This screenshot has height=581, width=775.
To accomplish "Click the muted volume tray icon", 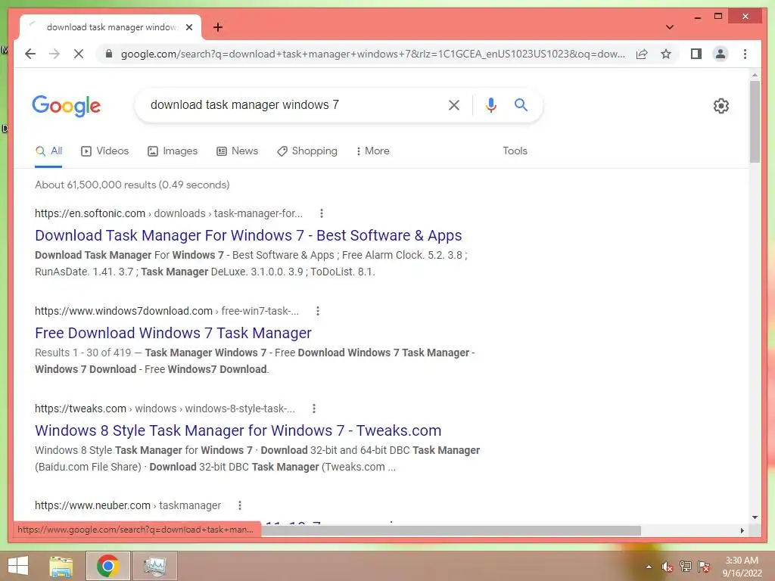I will (667, 567).
